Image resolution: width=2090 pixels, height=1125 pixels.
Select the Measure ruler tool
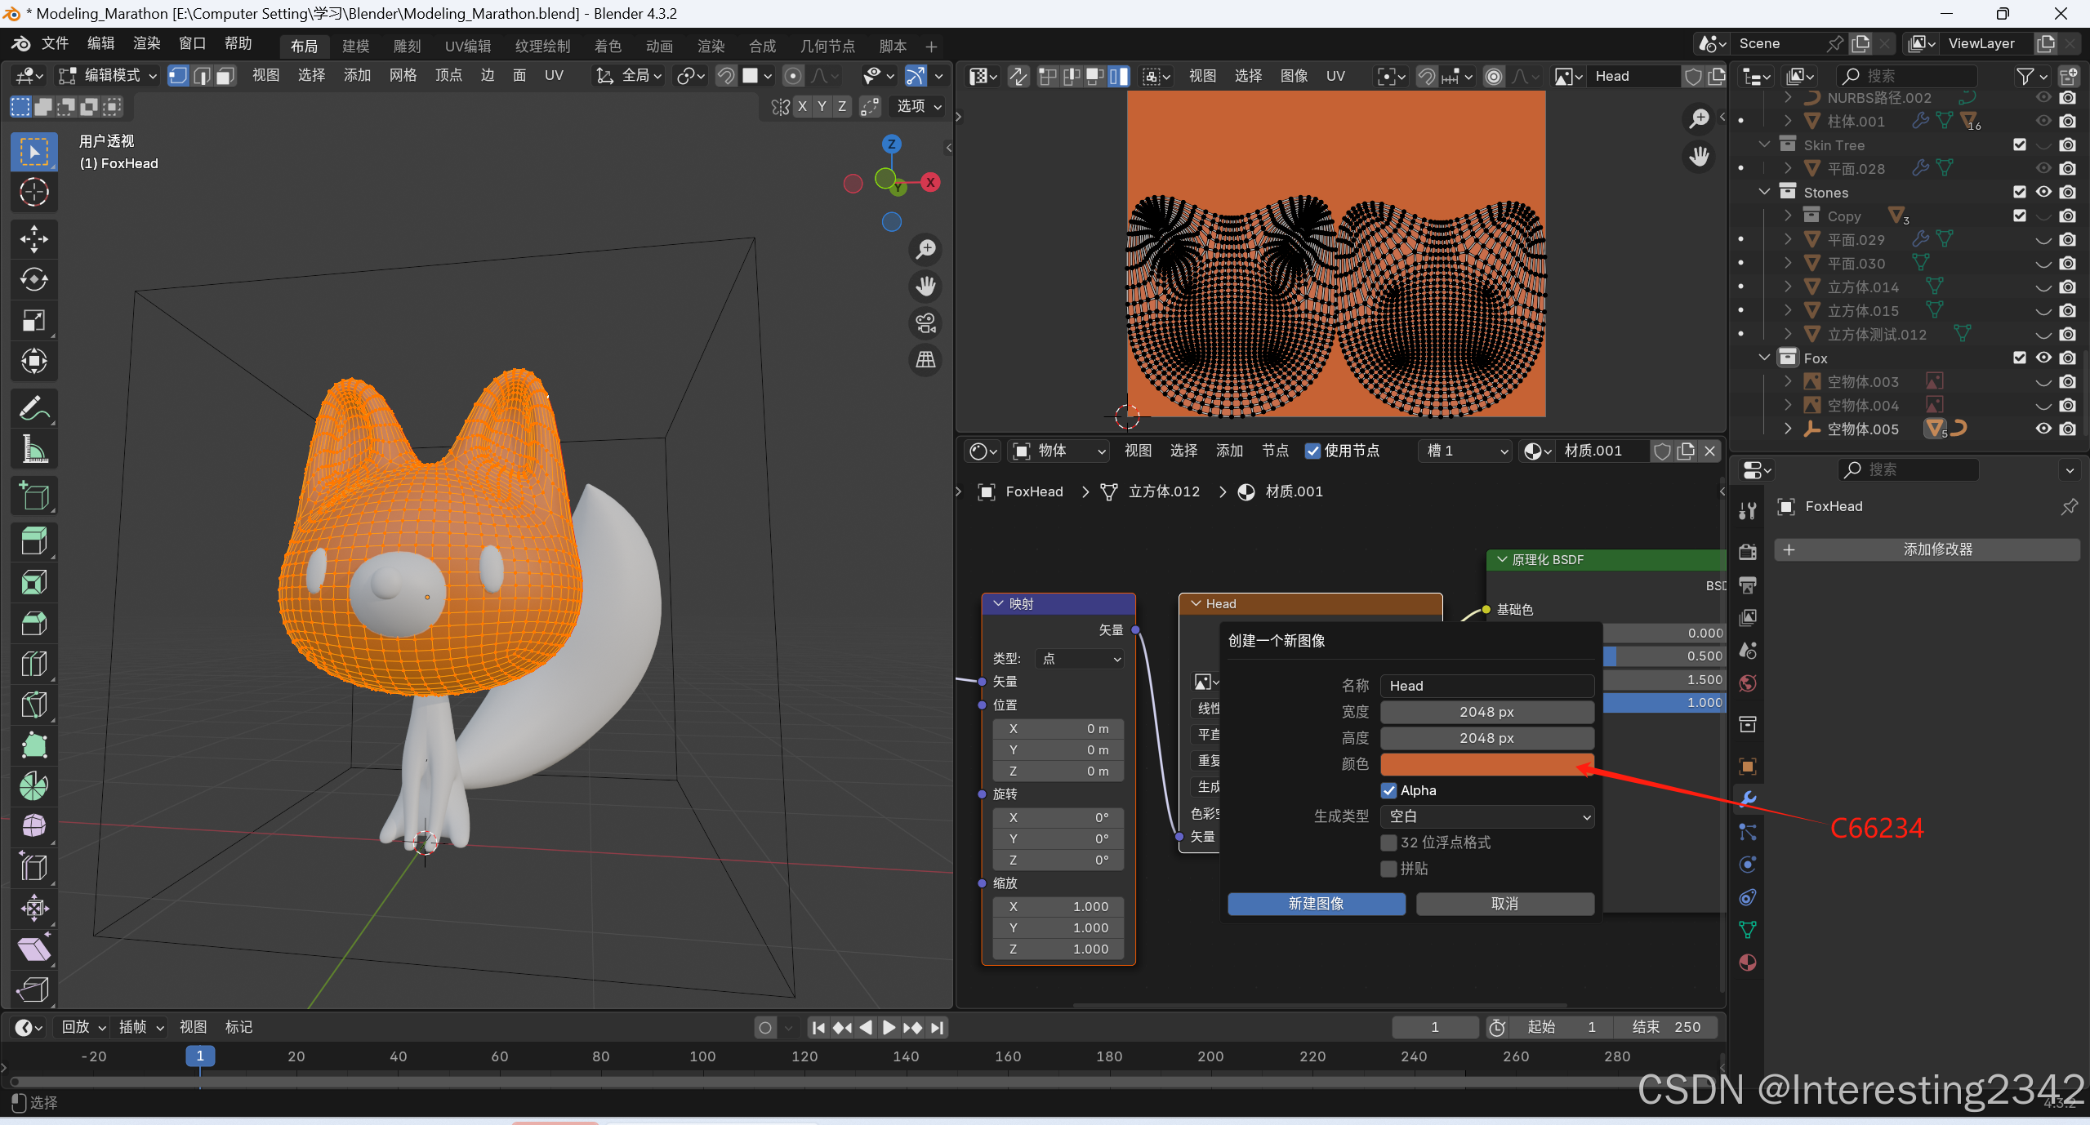click(x=33, y=449)
